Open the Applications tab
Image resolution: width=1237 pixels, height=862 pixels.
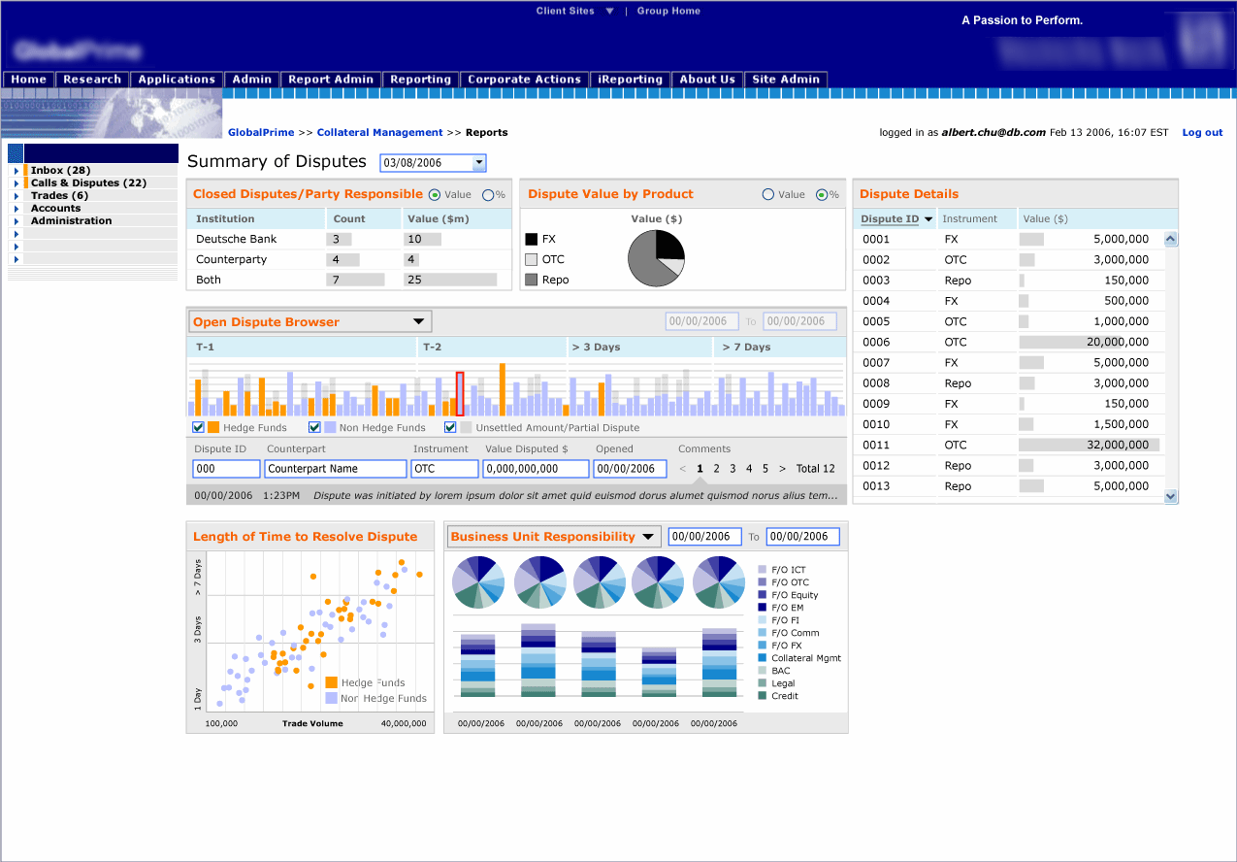177,80
